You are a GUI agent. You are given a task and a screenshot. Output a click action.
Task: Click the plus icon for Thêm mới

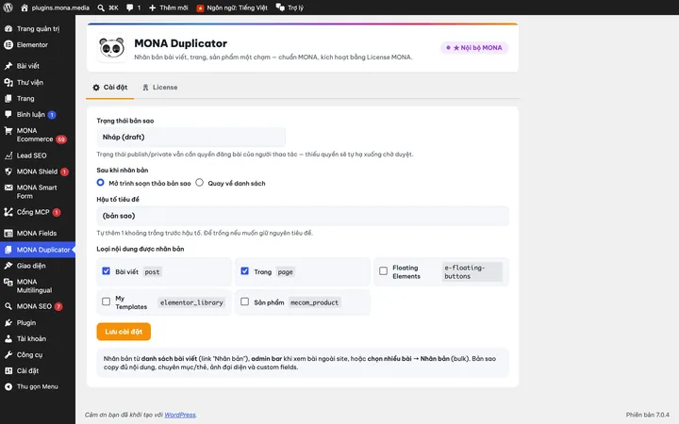click(x=152, y=8)
